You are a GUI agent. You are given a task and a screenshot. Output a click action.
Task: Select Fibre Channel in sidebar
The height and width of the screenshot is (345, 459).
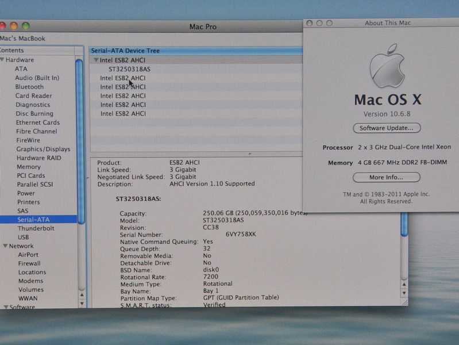(x=37, y=131)
